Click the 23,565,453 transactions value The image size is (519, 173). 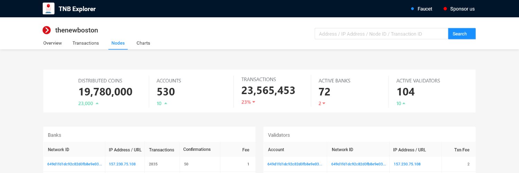click(268, 90)
